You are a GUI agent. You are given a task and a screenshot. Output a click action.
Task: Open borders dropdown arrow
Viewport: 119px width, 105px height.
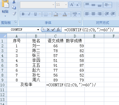click(x=50, y=14)
